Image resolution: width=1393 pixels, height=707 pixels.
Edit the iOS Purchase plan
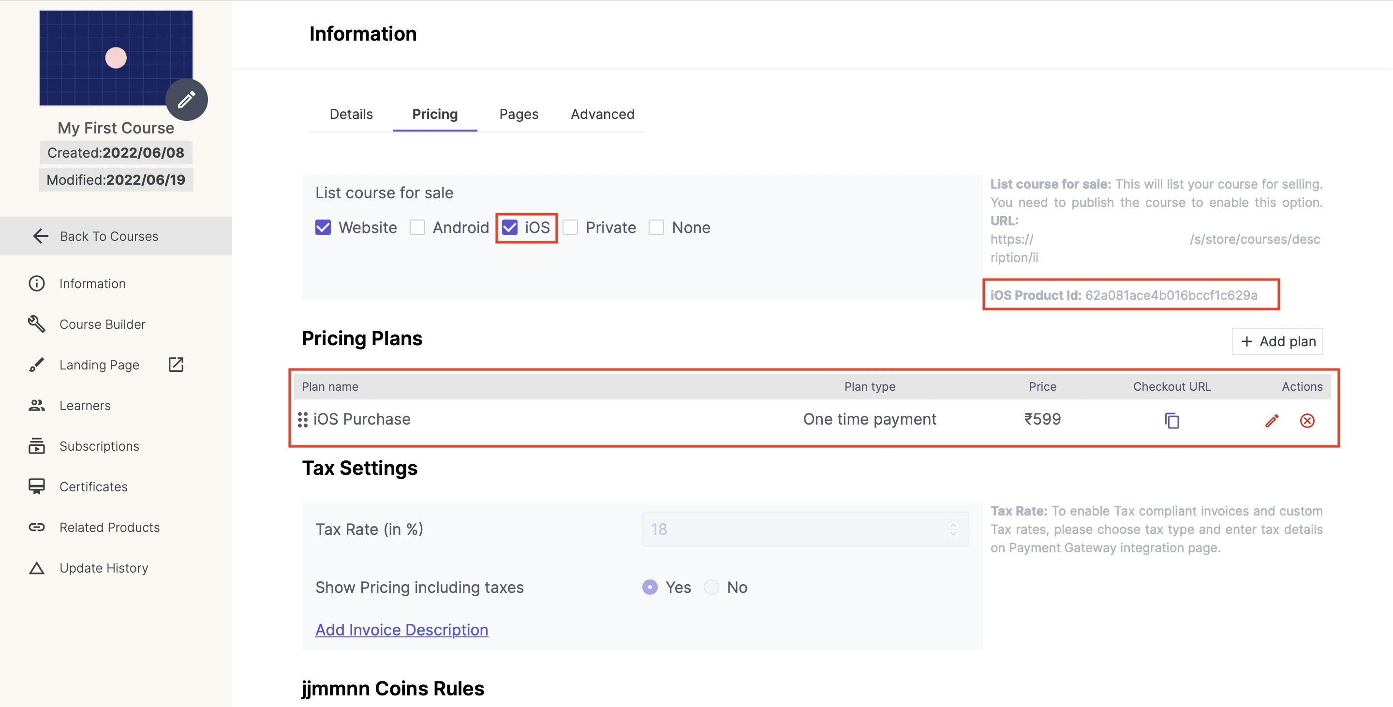point(1271,421)
